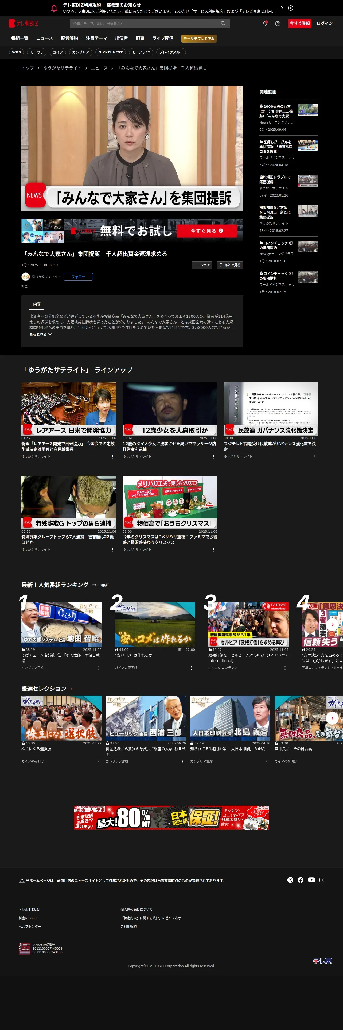This screenshot has width=343, height=1030.
Task: Click the モーサテプレミアム badge
Action: (199, 39)
